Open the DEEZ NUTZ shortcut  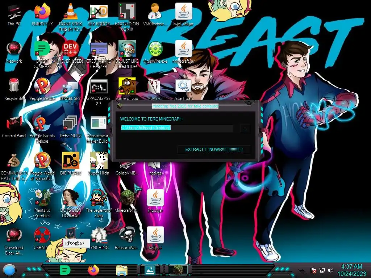[70, 127]
